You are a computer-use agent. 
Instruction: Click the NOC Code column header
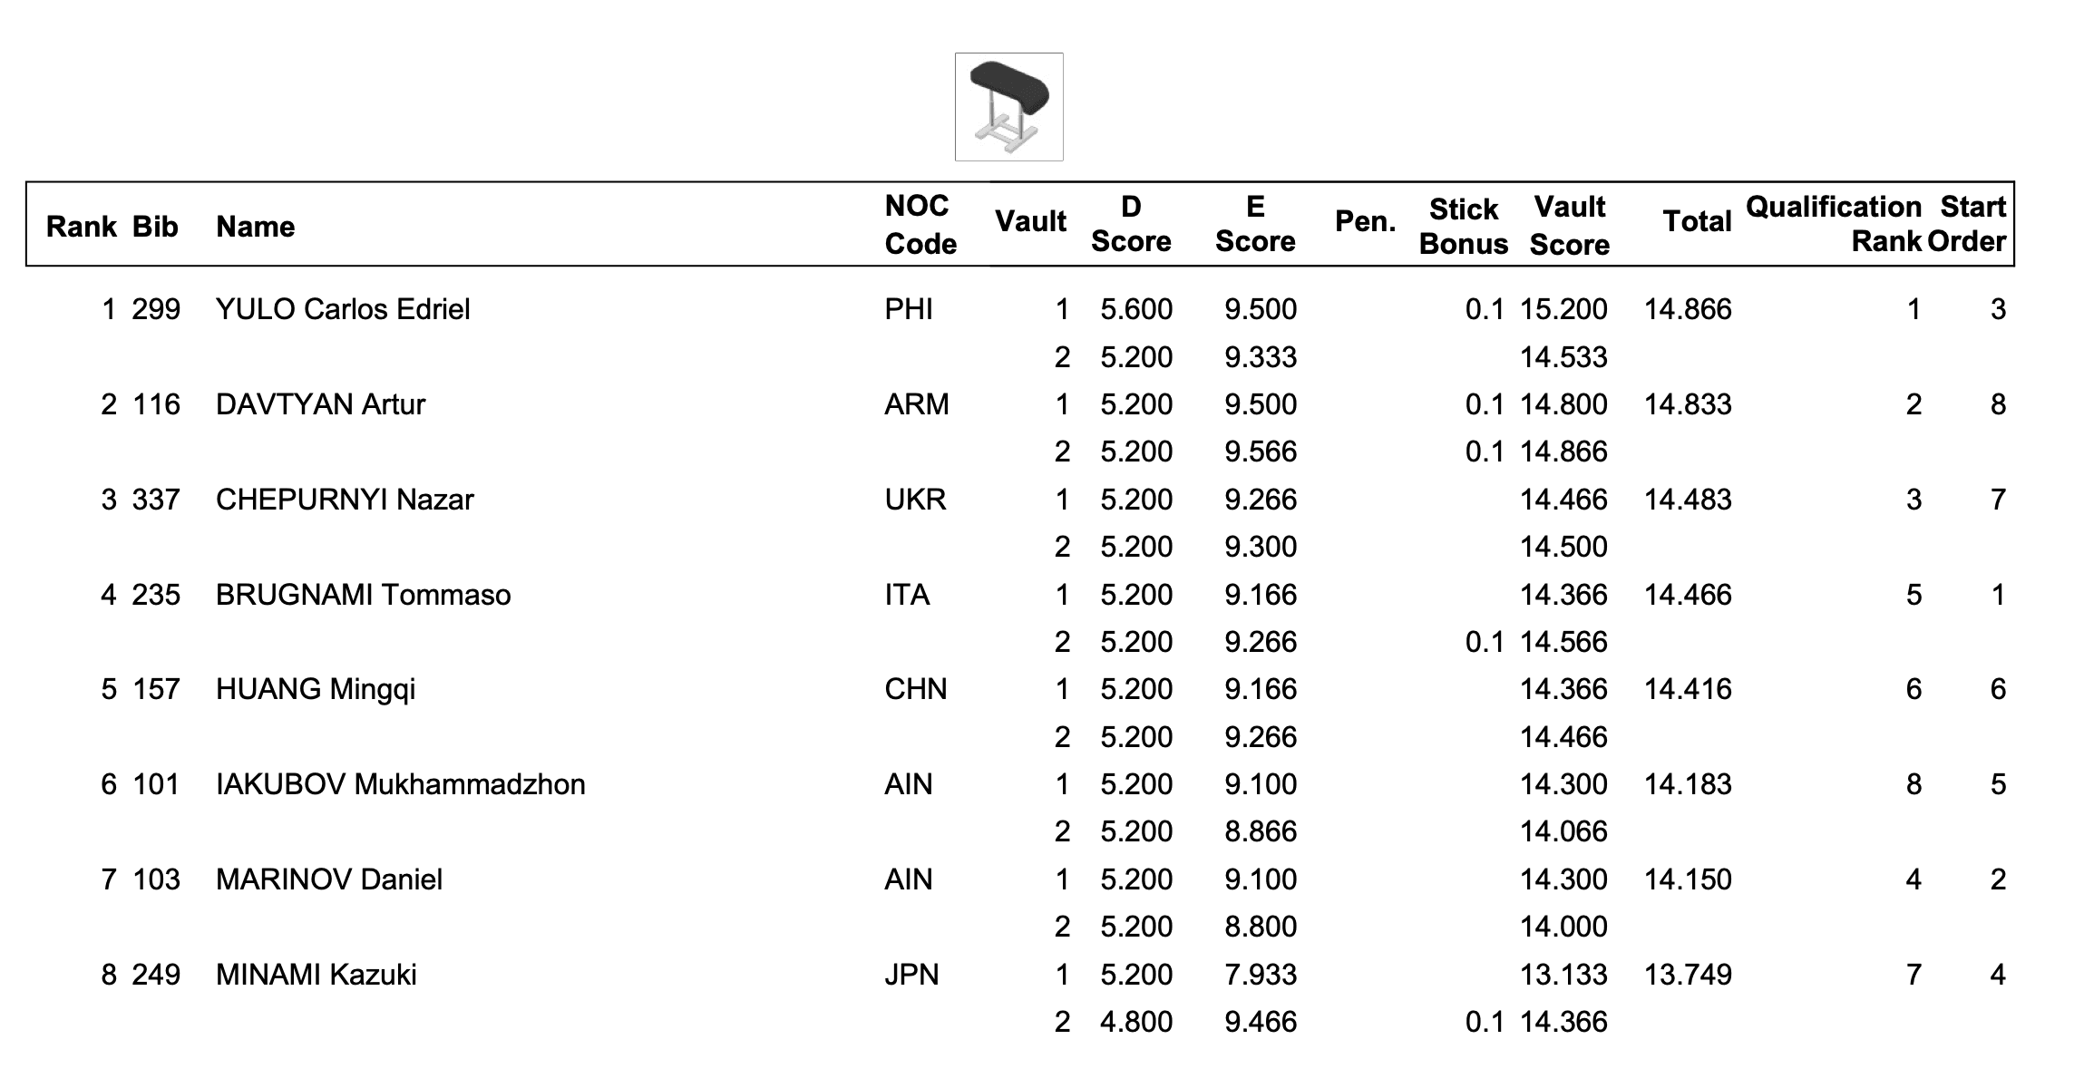[920, 225]
